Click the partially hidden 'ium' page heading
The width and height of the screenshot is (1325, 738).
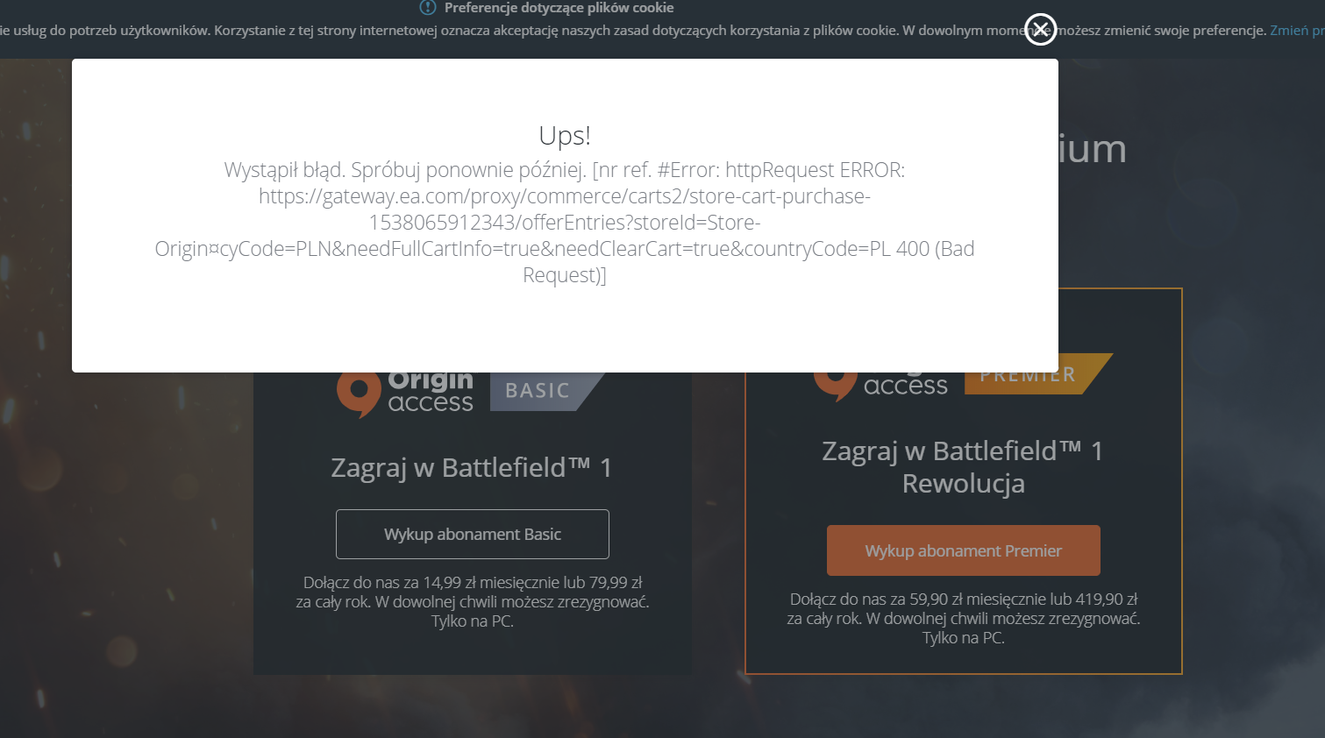(x=1093, y=150)
